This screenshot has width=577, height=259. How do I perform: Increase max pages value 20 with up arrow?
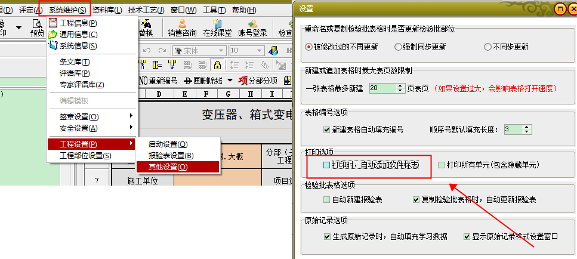tap(400, 86)
